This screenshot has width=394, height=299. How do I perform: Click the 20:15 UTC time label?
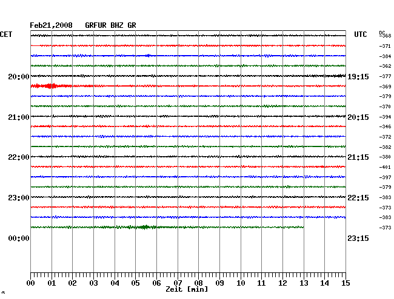pos(358,117)
